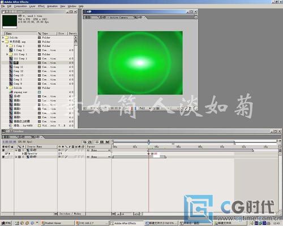Viewport: 283px width, 226px height.
Task: Toggle region of interest button in viewer
Action: [x=155, y=108]
